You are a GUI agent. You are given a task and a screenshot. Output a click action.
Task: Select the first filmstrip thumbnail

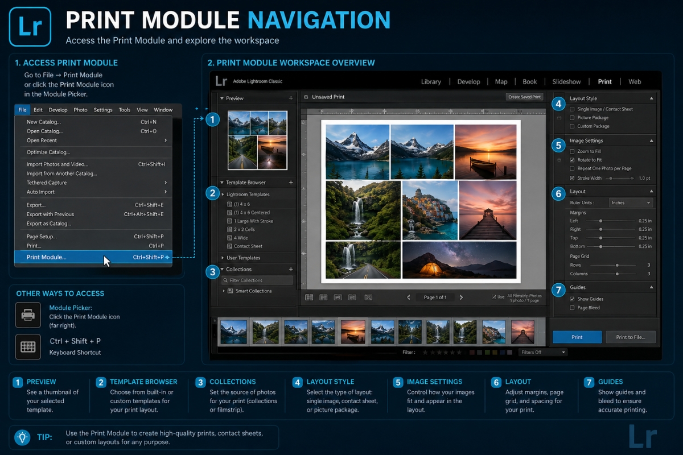233,331
